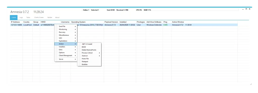Click the Sent 835B status text
The height and width of the screenshot is (93, 258).
tap(111, 10)
